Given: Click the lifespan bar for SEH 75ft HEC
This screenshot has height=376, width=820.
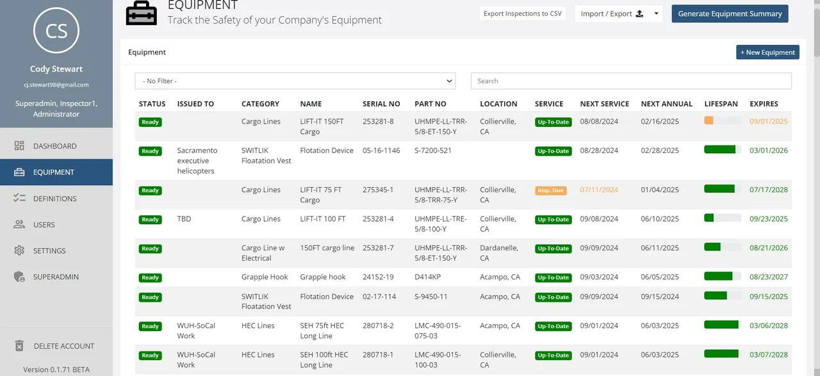Looking at the screenshot, I should (721, 325).
